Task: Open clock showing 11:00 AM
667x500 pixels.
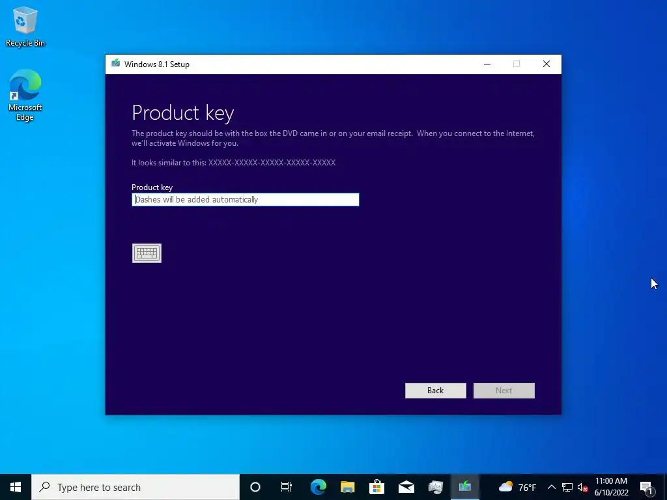Action: [611, 487]
